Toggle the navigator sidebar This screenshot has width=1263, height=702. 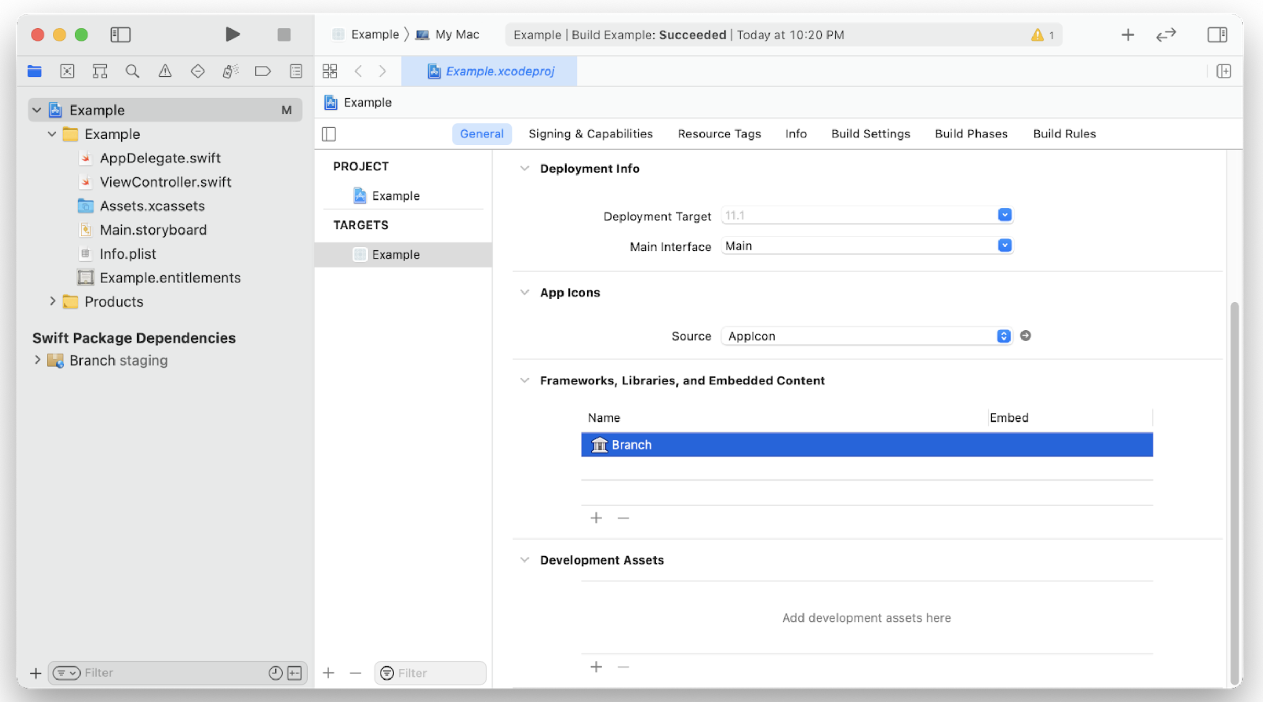pos(120,34)
